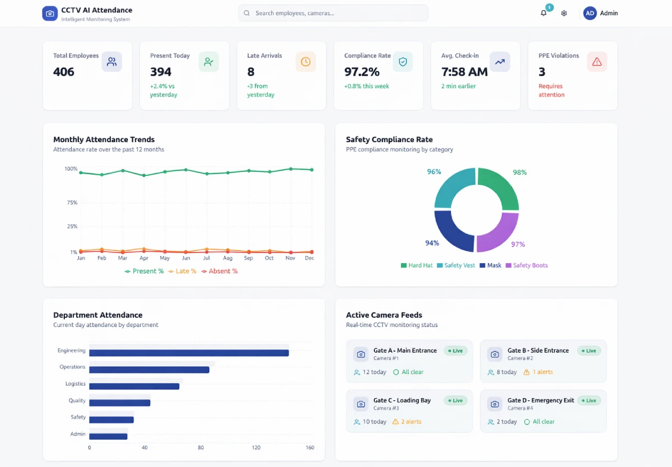The height and width of the screenshot is (467, 672).
Task: Click the Present Today user-check icon
Action: pyautogui.click(x=209, y=62)
